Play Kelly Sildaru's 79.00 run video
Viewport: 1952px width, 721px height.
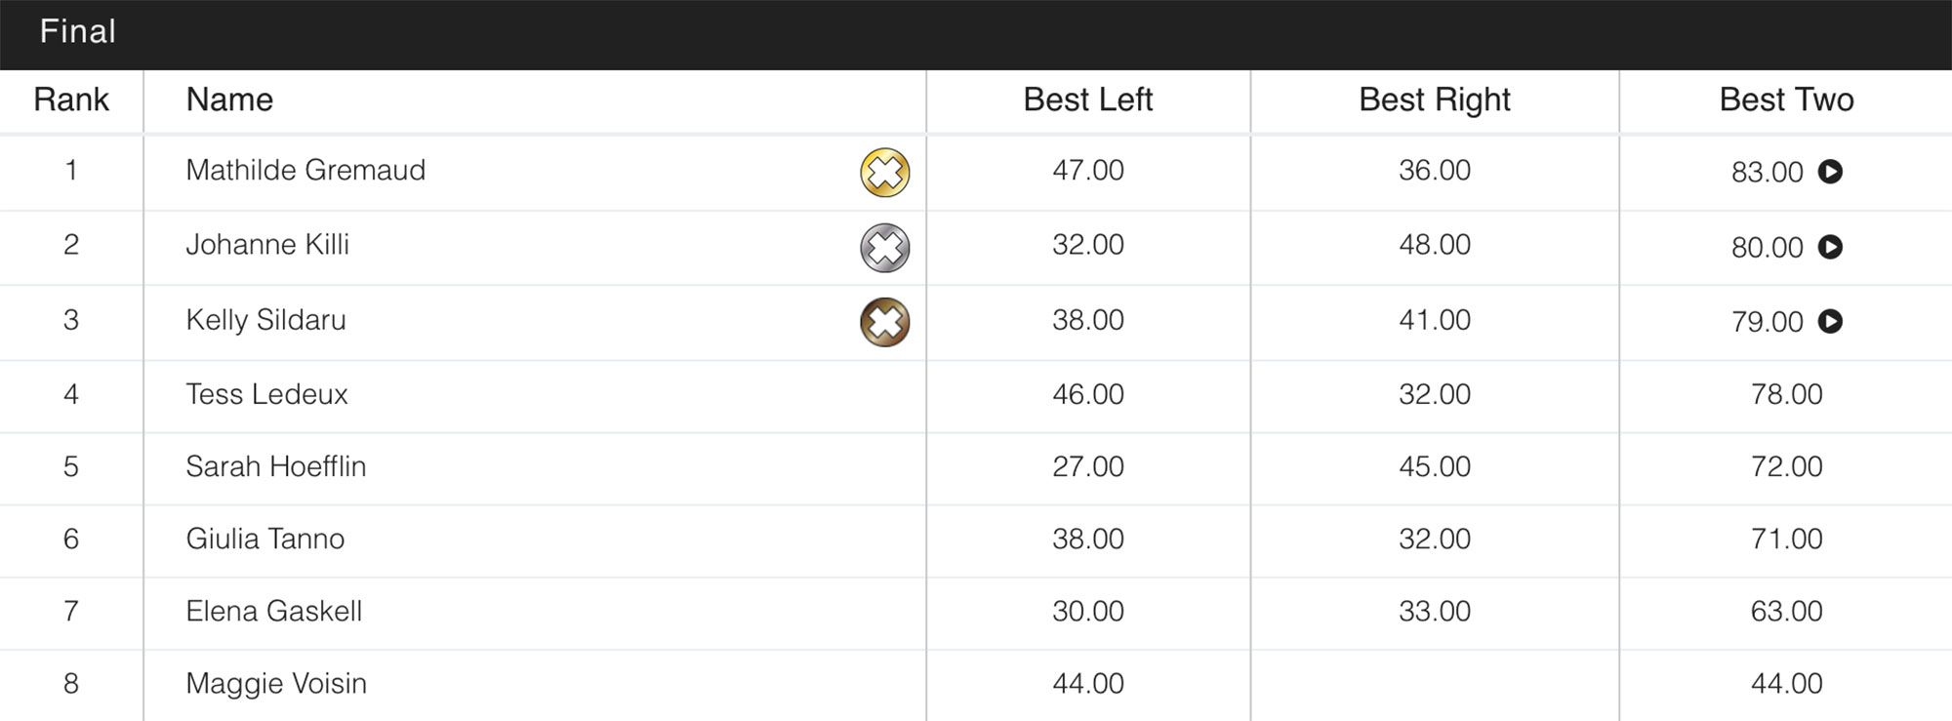(1830, 321)
